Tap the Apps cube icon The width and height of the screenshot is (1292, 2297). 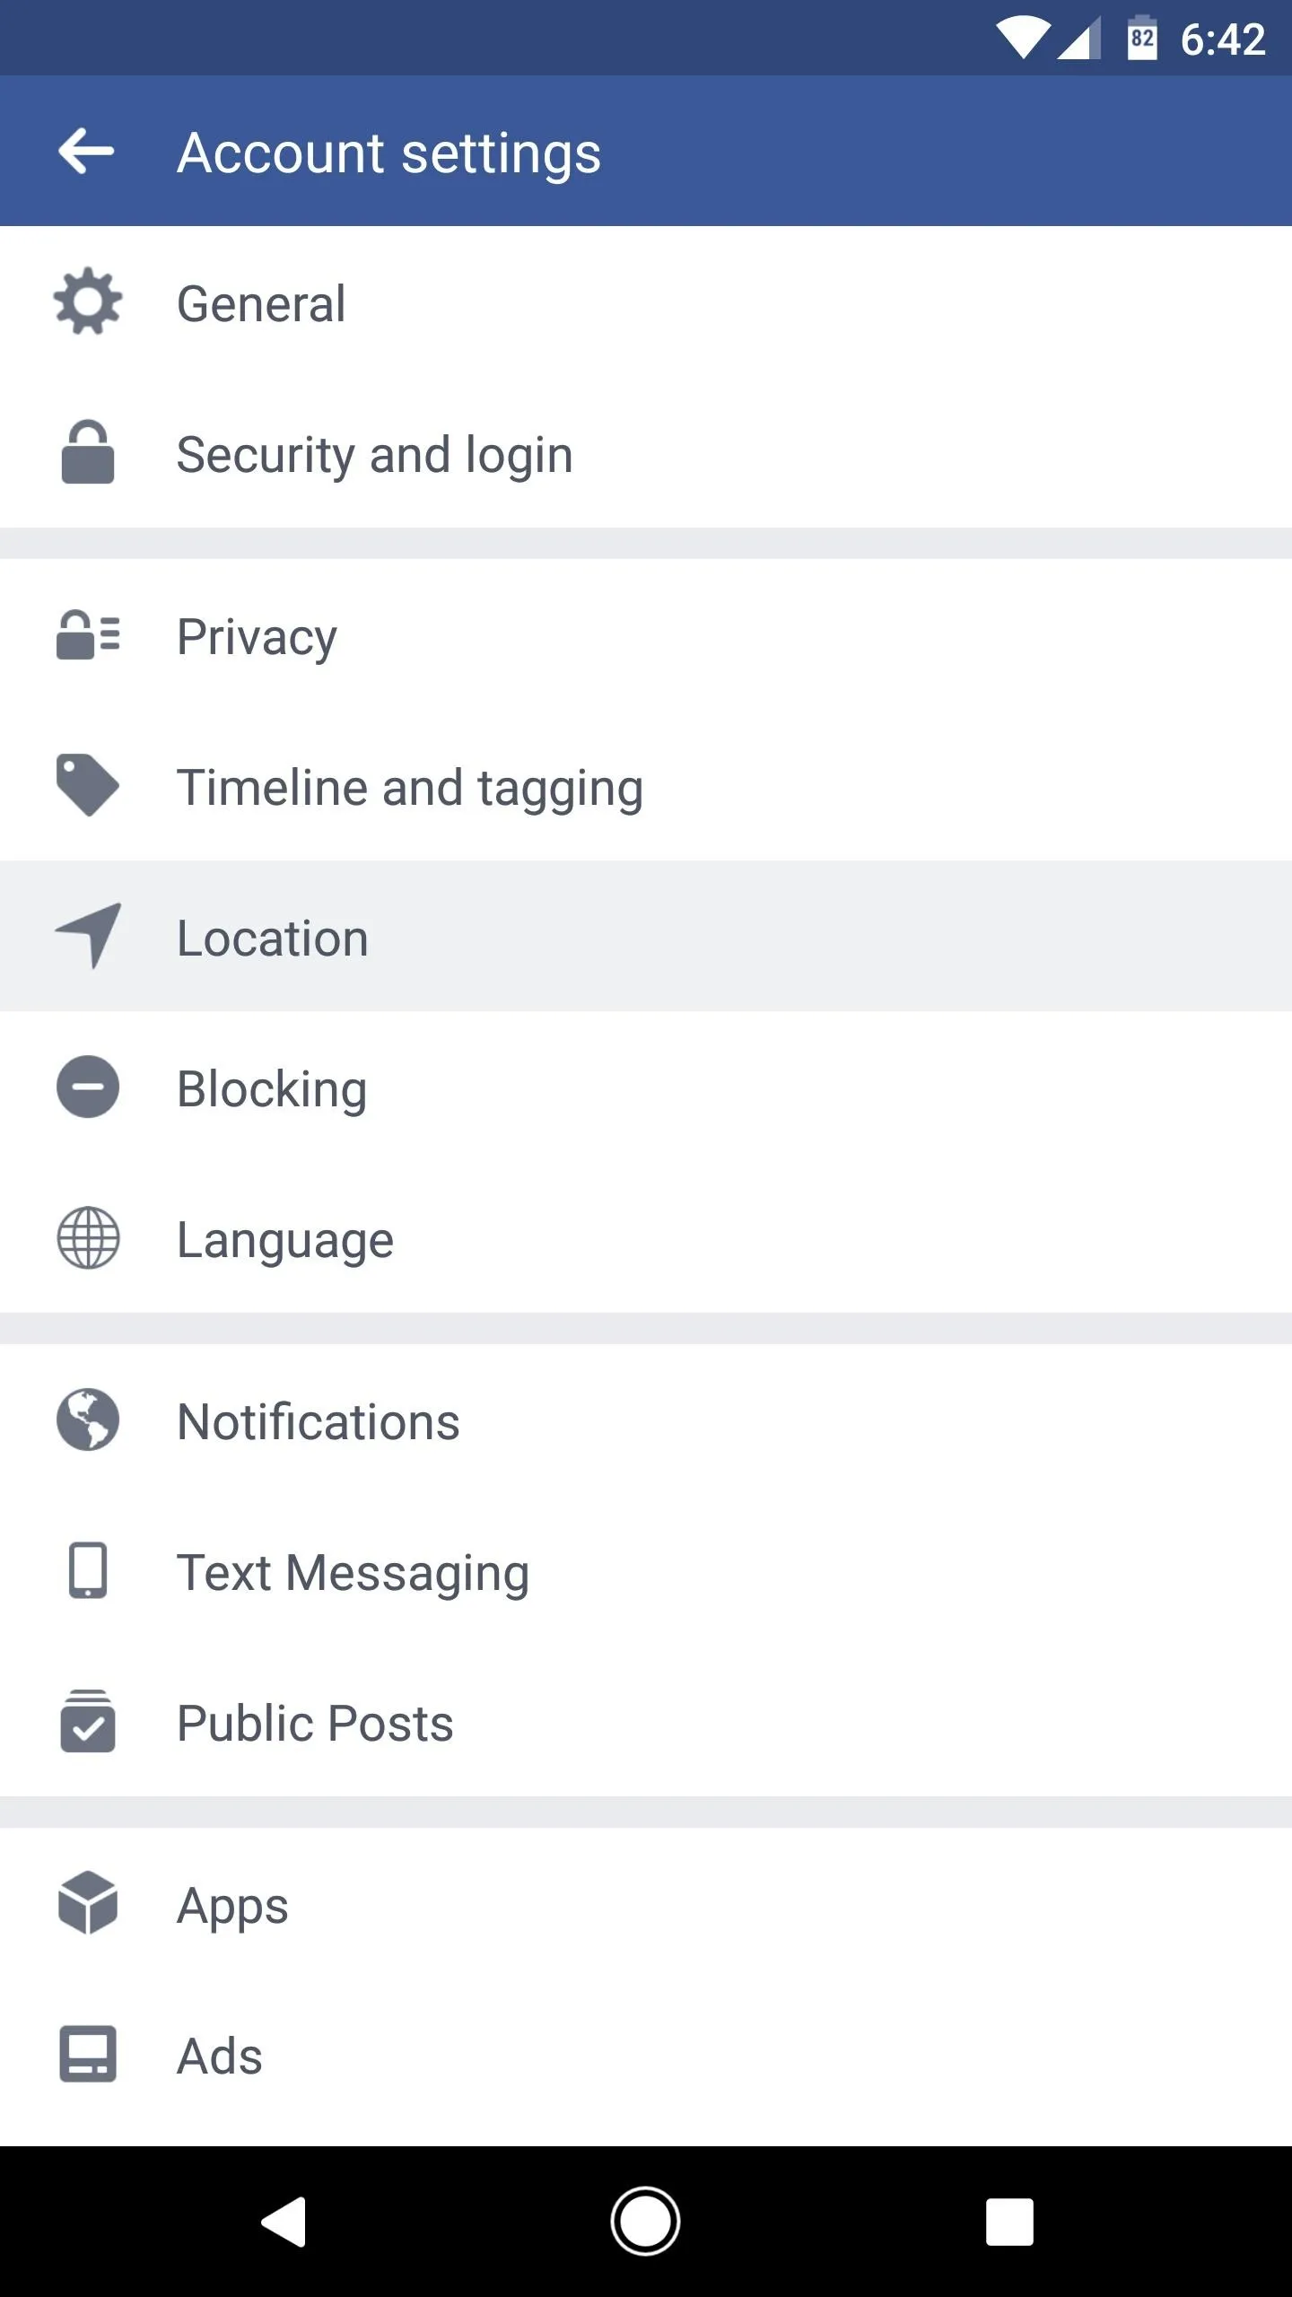pos(88,1903)
